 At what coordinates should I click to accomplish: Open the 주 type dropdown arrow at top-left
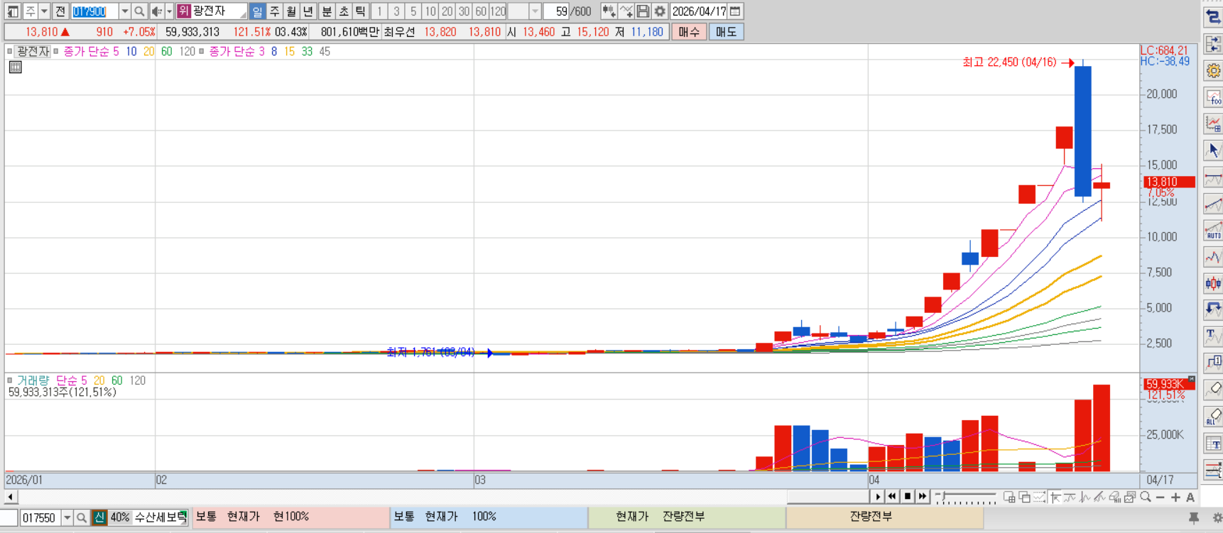[x=44, y=11]
